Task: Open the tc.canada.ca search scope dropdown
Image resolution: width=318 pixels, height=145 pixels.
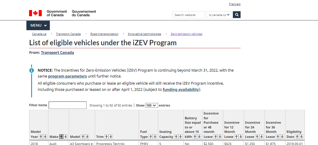Action: (x=219, y=15)
